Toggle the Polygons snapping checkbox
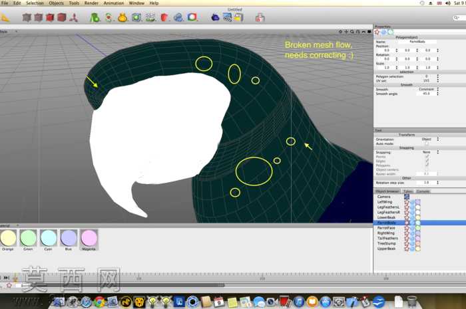466x309 pixels. [x=427, y=165]
